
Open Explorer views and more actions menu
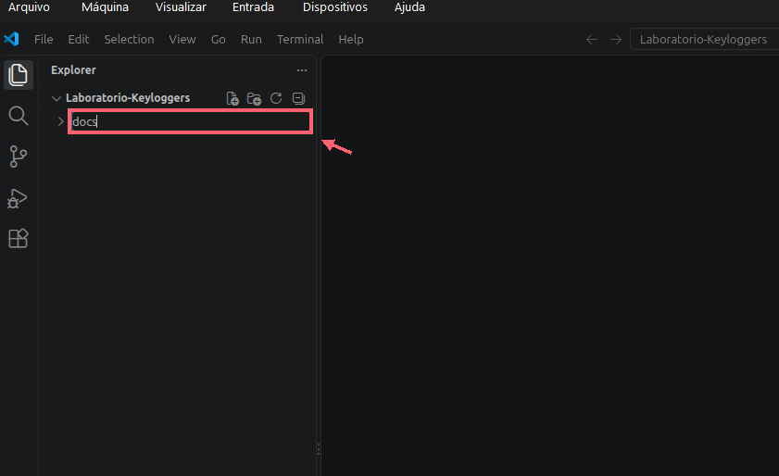pos(302,70)
